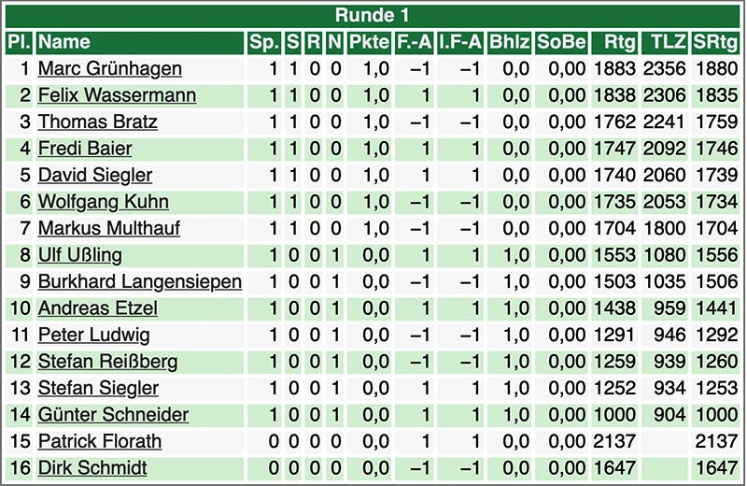Select Stefan Reißberg name link

(x=107, y=362)
